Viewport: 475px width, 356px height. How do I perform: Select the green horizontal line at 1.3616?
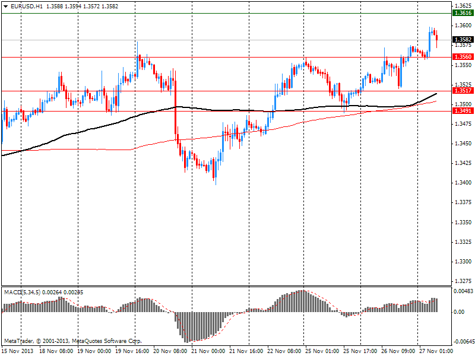(237, 13)
